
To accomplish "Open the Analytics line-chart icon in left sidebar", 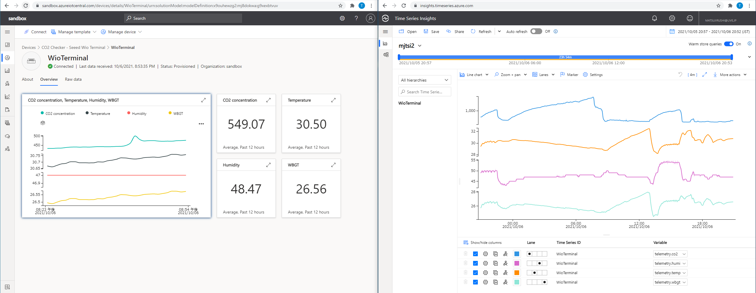I will [x=7, y=97].
